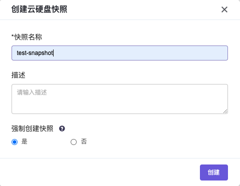Screen dimensions: 240x186
Task: Click the 描述 field label
Action: 19,75
